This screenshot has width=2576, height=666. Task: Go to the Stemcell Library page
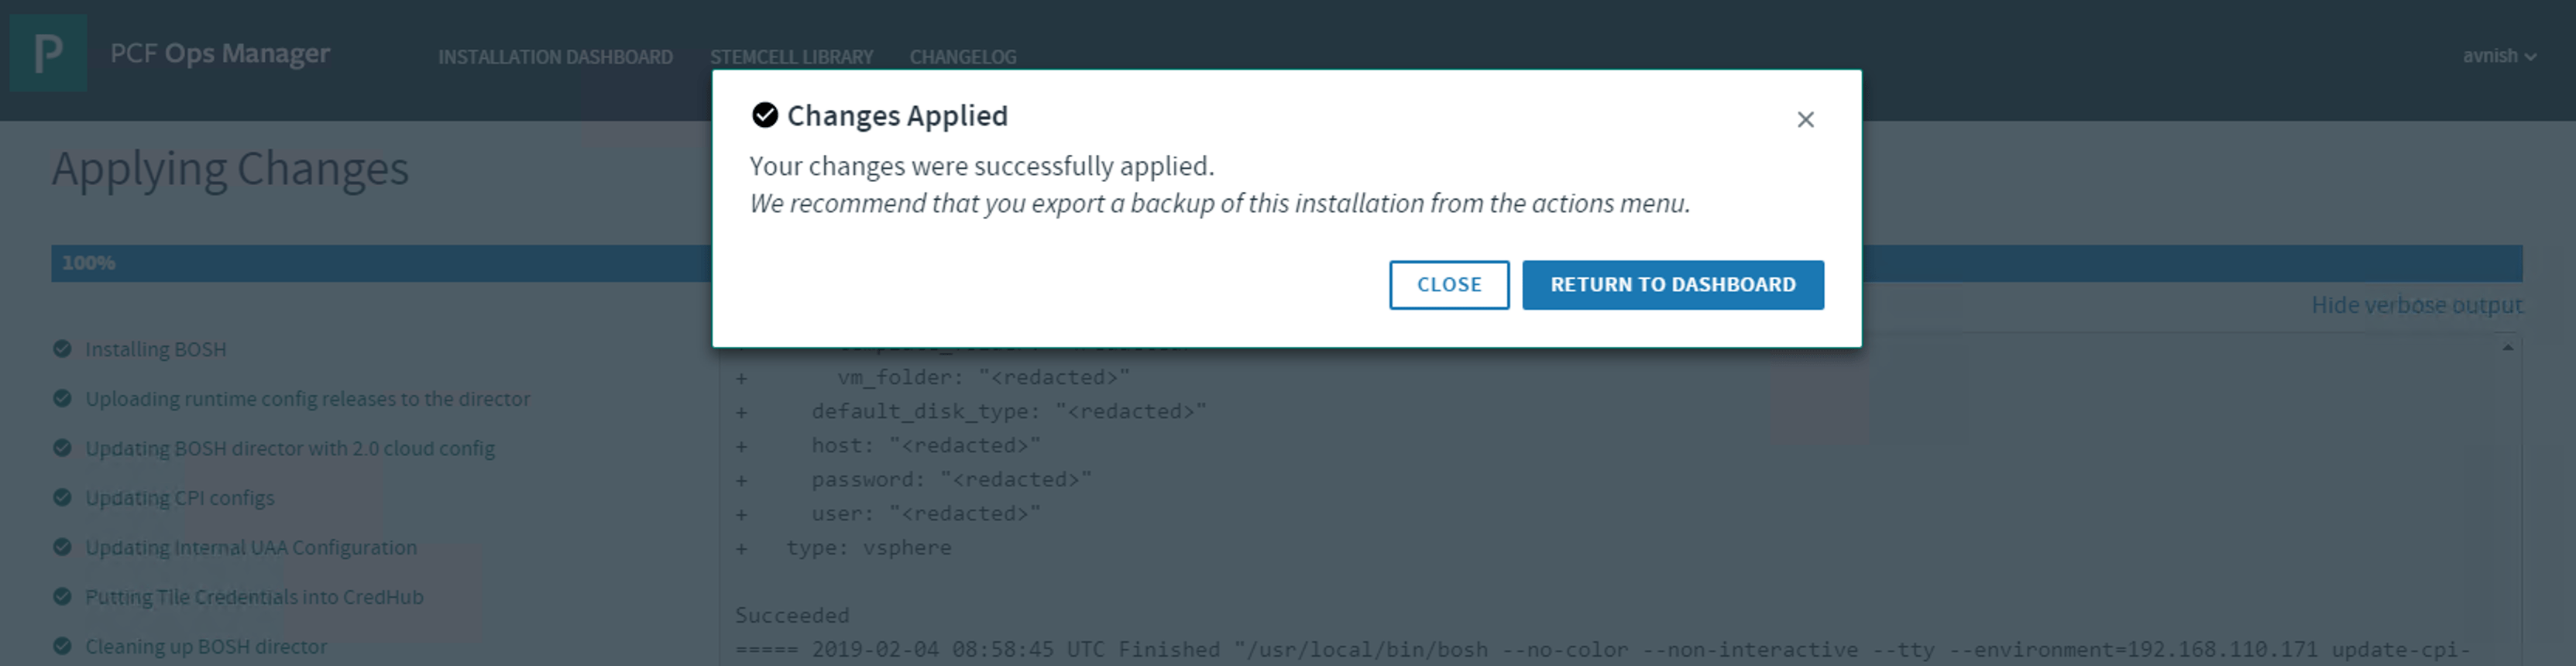pos(791,57)
